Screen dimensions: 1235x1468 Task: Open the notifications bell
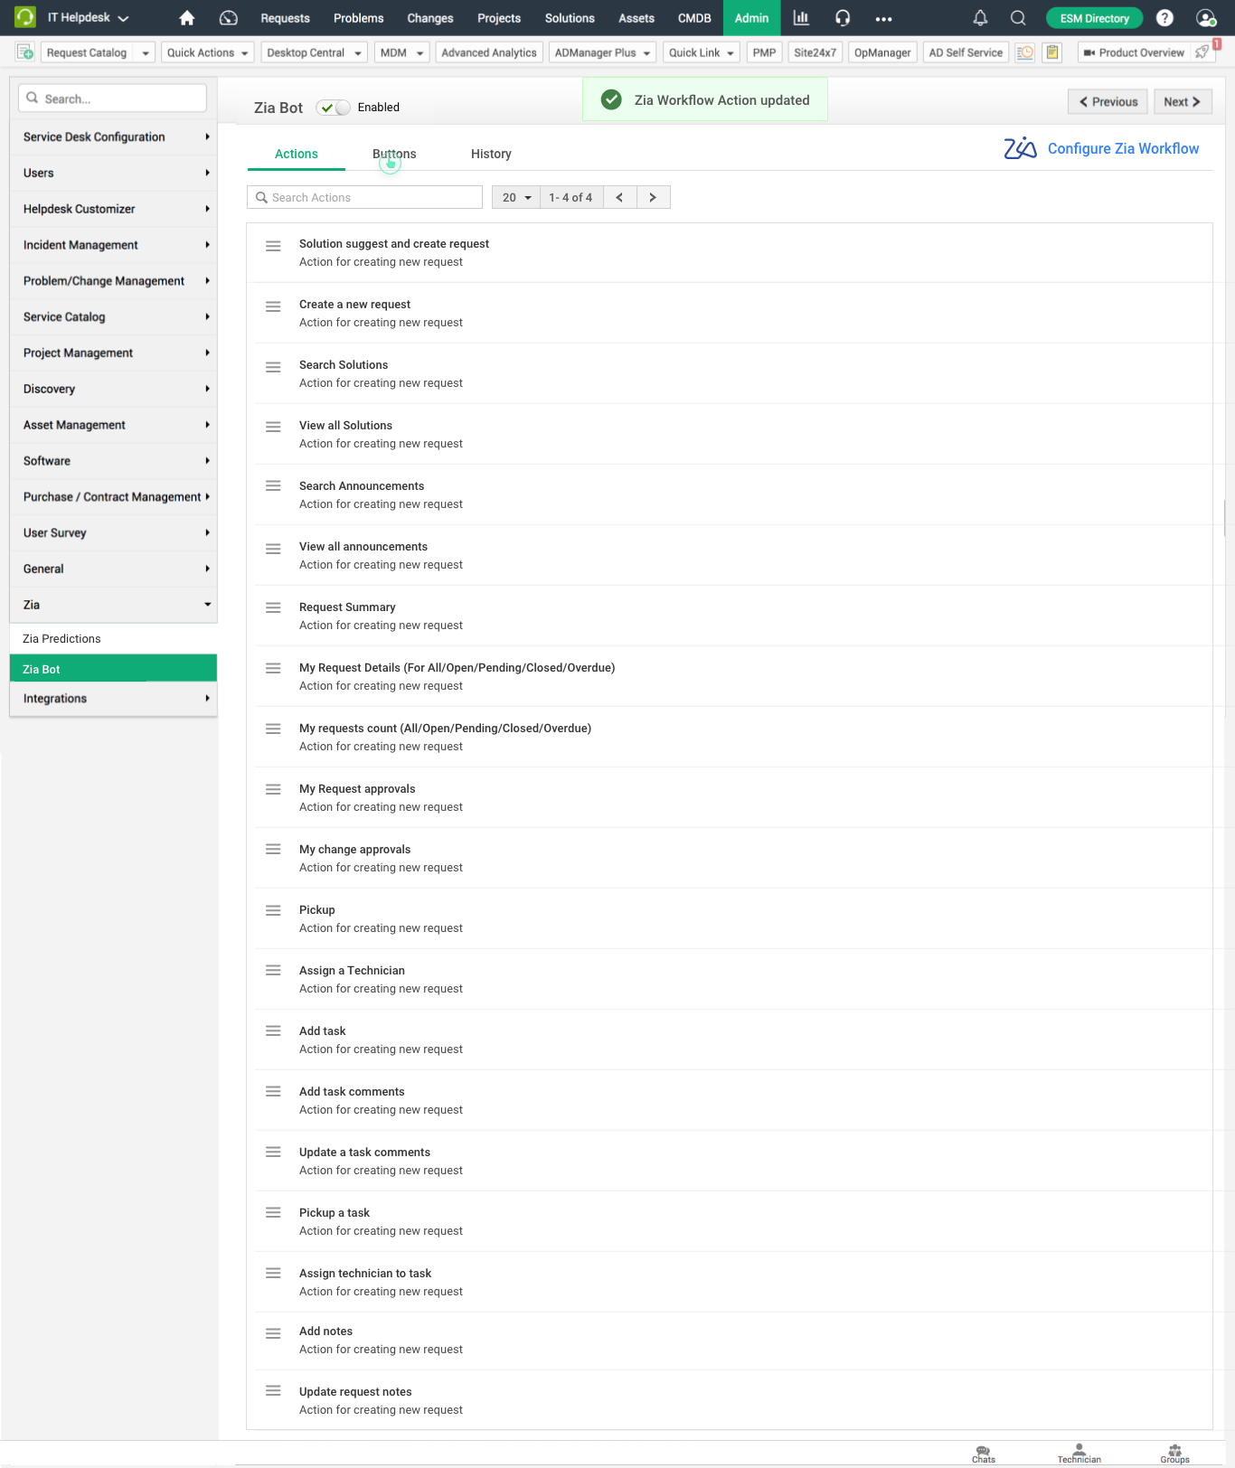coord(980,18)
